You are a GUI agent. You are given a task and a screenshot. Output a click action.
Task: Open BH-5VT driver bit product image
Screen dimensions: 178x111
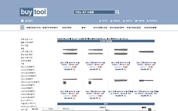tap(95, 81)
